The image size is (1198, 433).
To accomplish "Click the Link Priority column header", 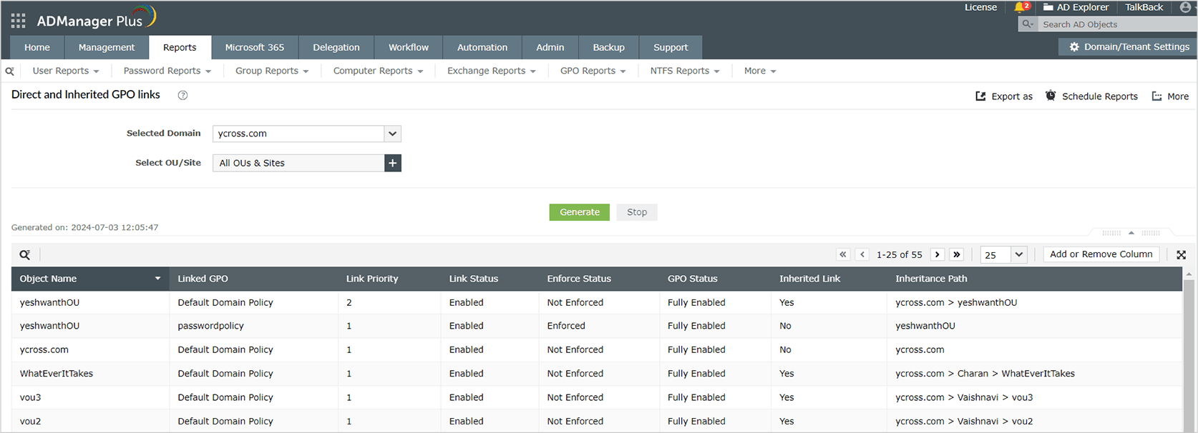I will (x=372, y=279).
